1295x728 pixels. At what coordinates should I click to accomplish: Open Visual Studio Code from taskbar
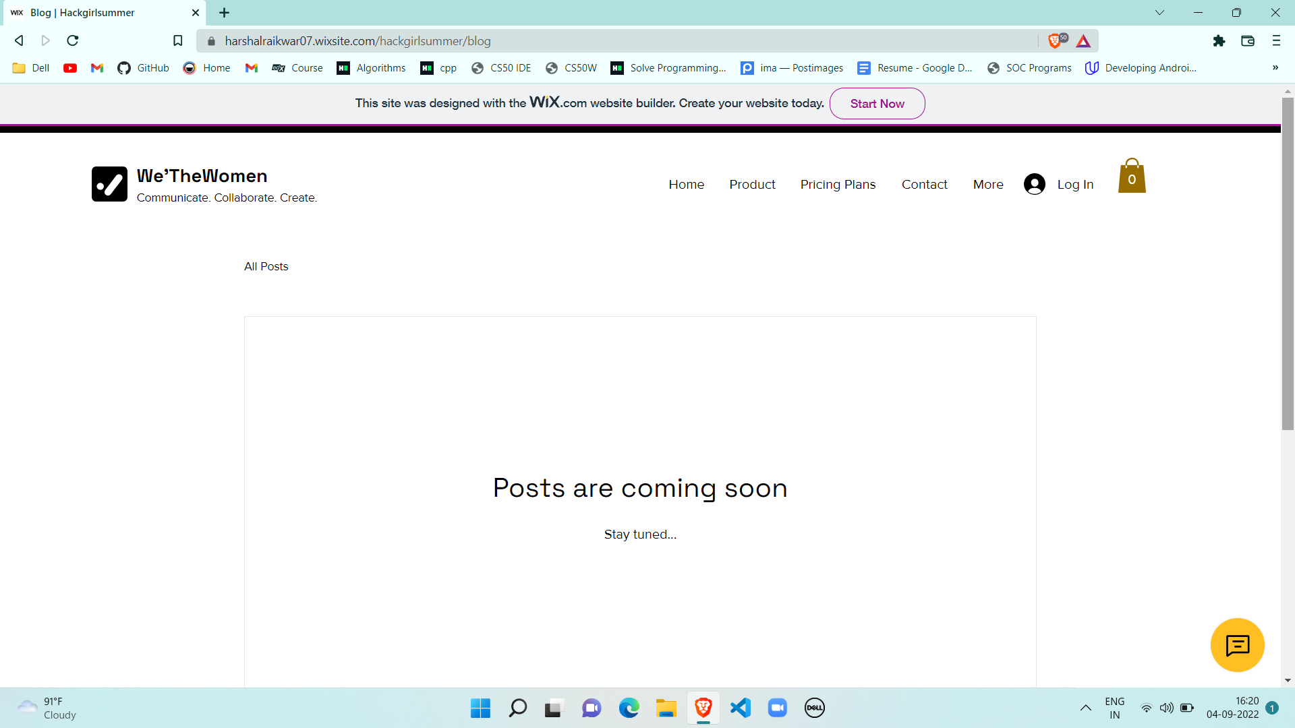click(x=741, y=708)
